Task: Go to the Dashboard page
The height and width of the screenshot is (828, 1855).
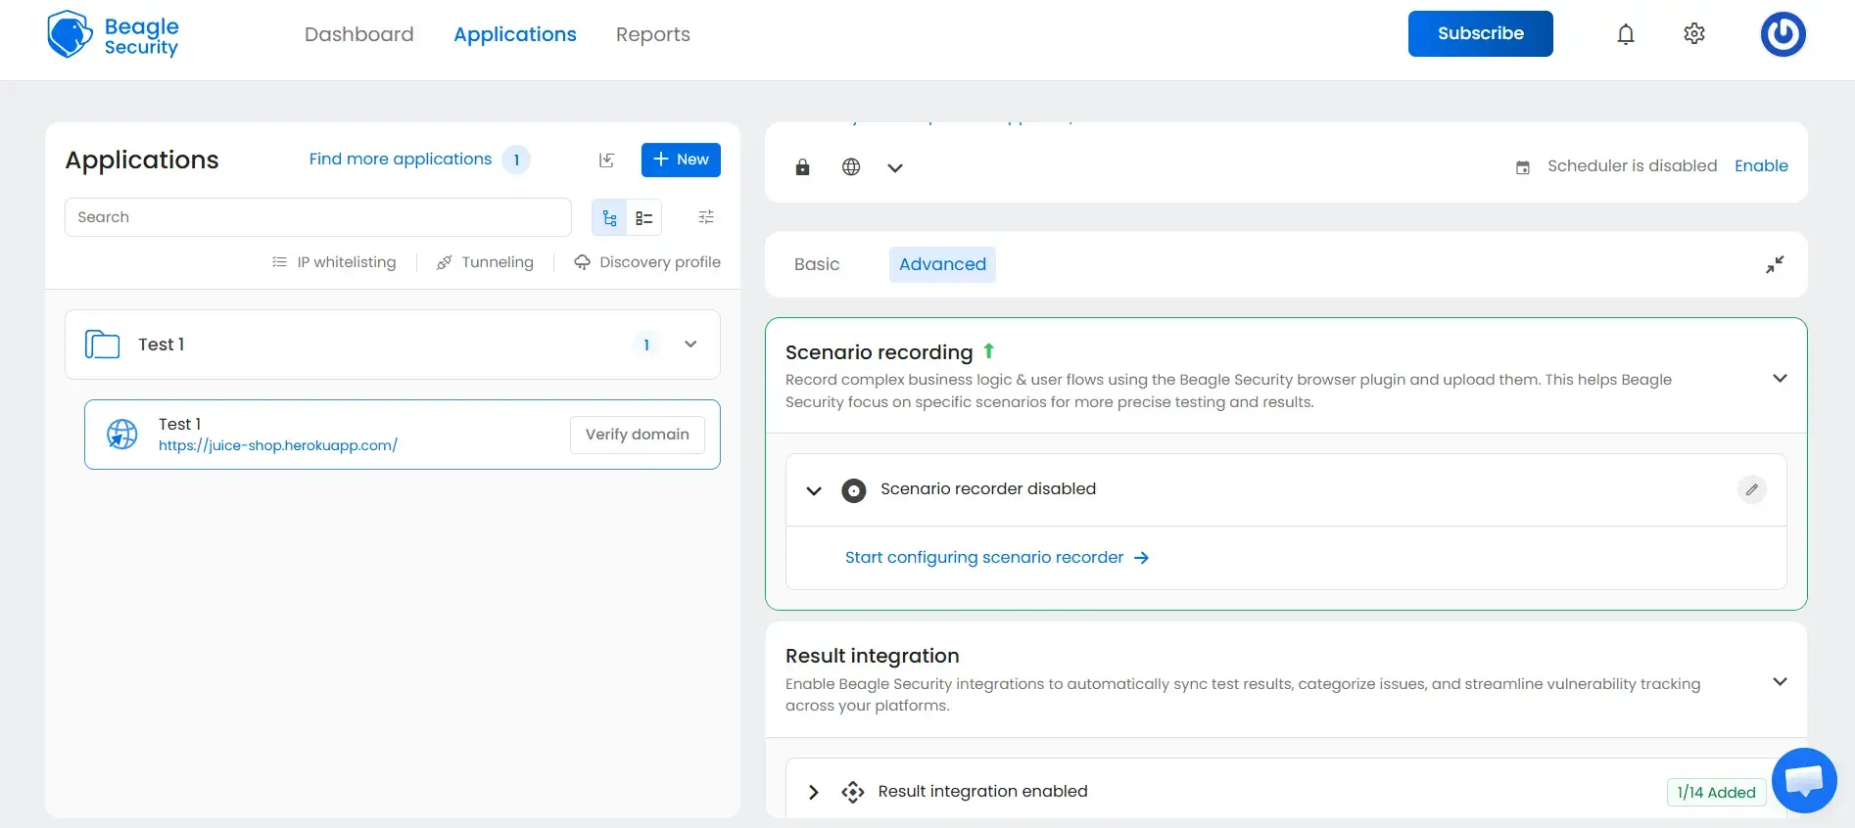Action: 359,34
